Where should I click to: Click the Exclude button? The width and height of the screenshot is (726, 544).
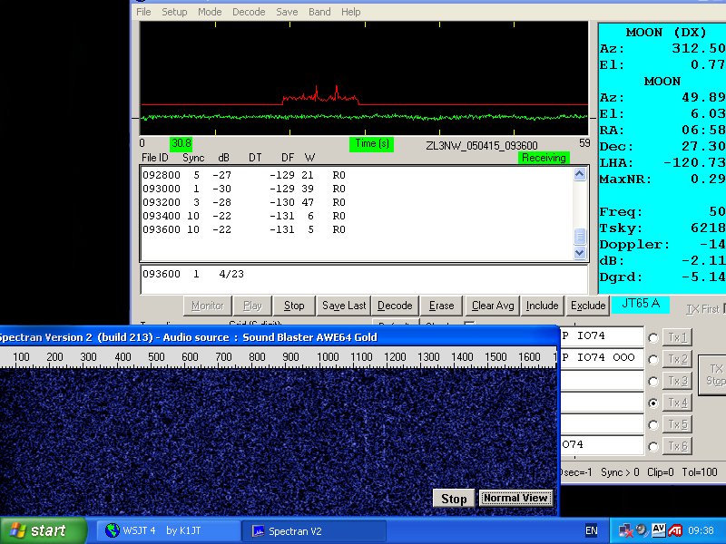[587, 306]
